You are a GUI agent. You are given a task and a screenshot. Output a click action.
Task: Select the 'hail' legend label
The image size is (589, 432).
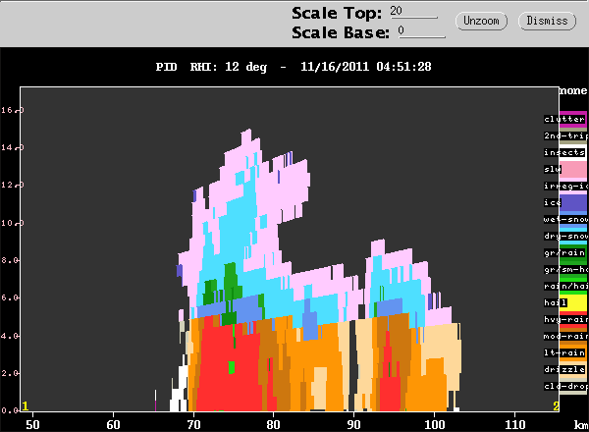coord(556,302)
